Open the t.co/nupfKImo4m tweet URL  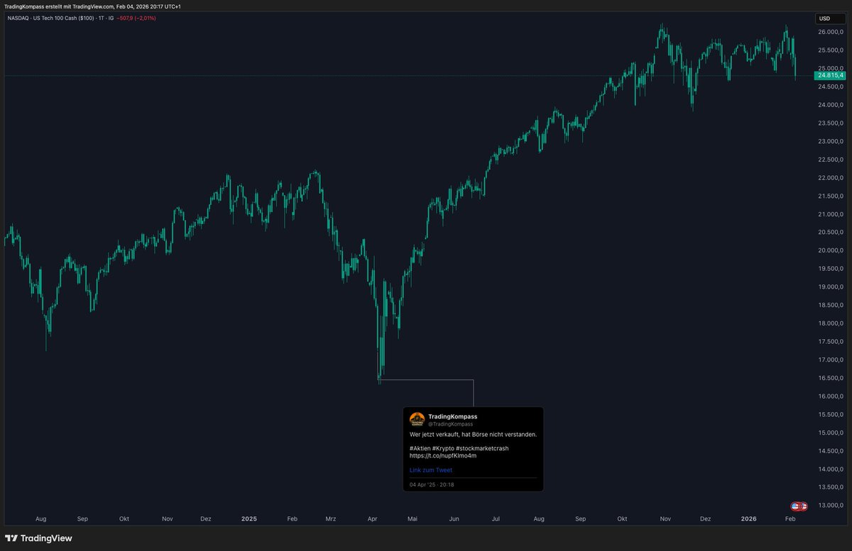tap(443, 456)
